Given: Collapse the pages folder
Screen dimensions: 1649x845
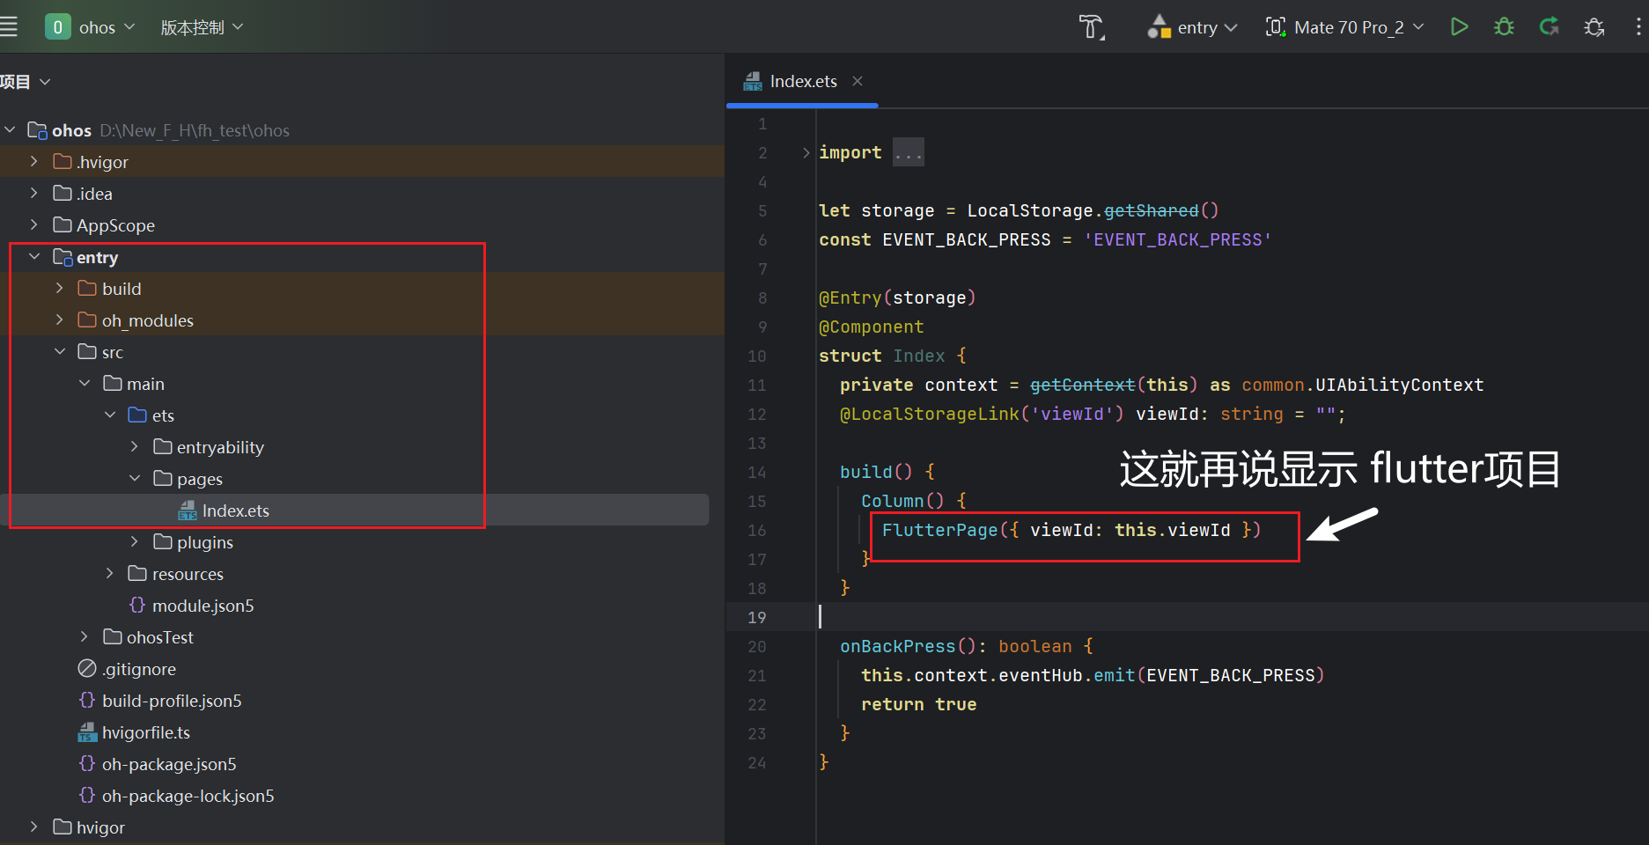Looking at the screenshot, I should coord(135,479).
